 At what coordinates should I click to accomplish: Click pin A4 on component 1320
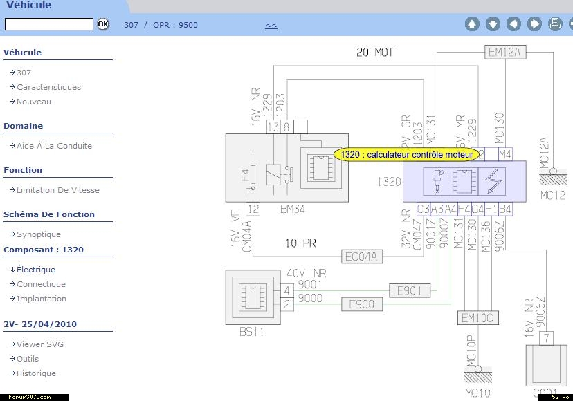pyautogui.click(x=451, y=209)
